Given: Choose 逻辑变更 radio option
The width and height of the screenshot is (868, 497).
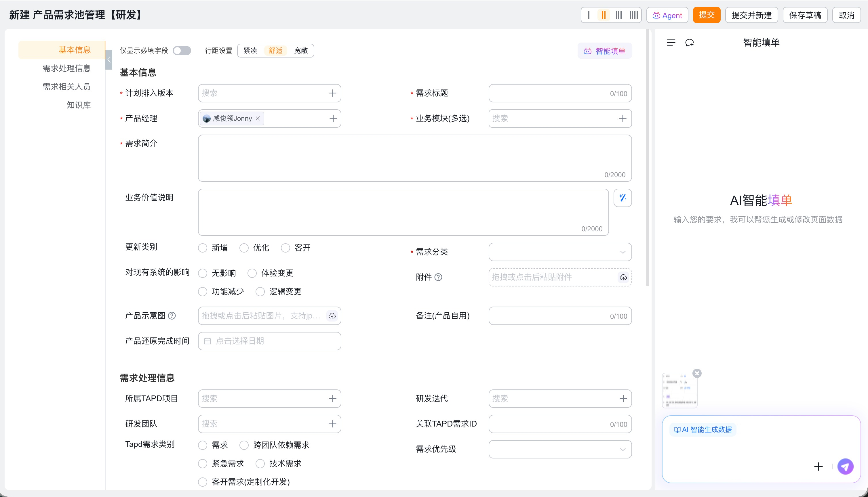Looking at the screenshot, I should pyautogui.click(x=260, y=292).
